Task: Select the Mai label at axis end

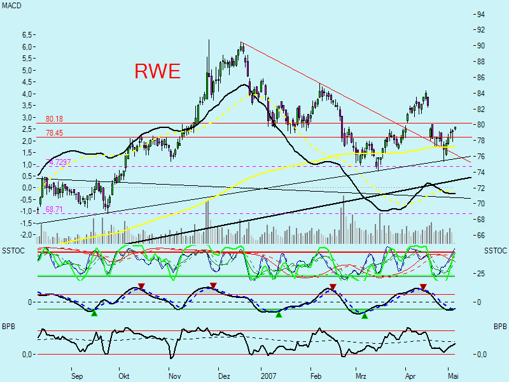Action: click(x=454, y=376)
